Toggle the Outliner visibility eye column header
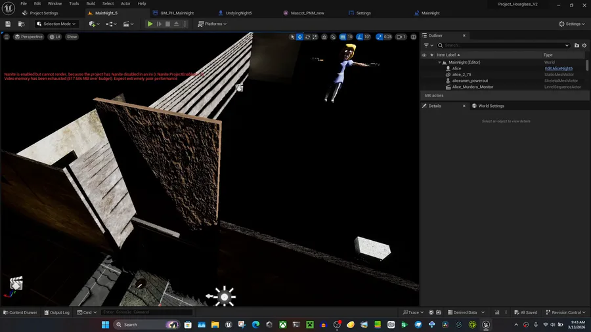 424,55
